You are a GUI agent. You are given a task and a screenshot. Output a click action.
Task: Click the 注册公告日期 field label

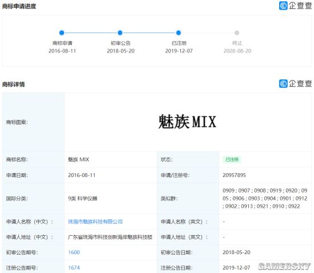[176, 268]
